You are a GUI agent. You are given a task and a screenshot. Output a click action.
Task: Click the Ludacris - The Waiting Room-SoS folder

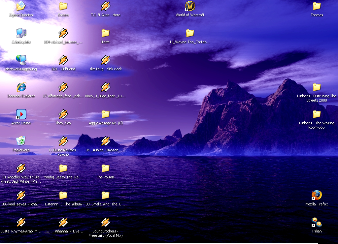click(x=317, y=114)
